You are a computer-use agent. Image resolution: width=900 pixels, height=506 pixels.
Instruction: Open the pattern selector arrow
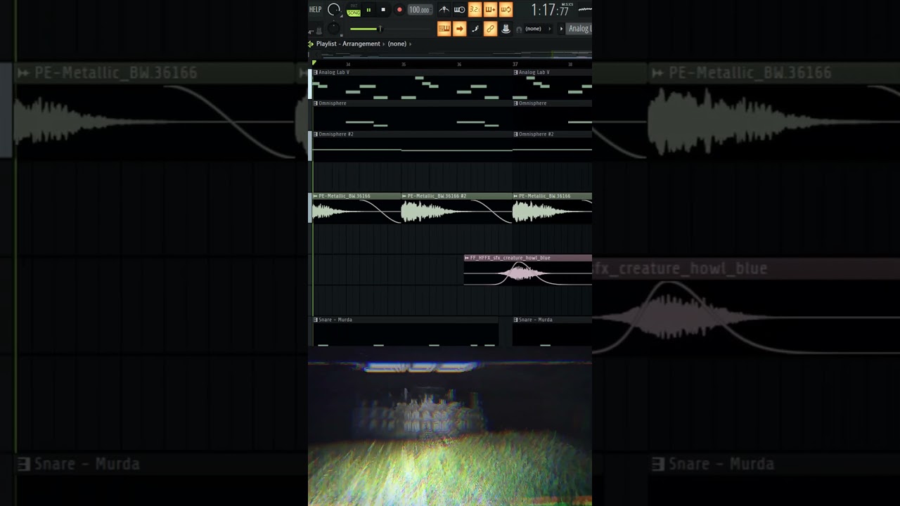click(561, 29)
